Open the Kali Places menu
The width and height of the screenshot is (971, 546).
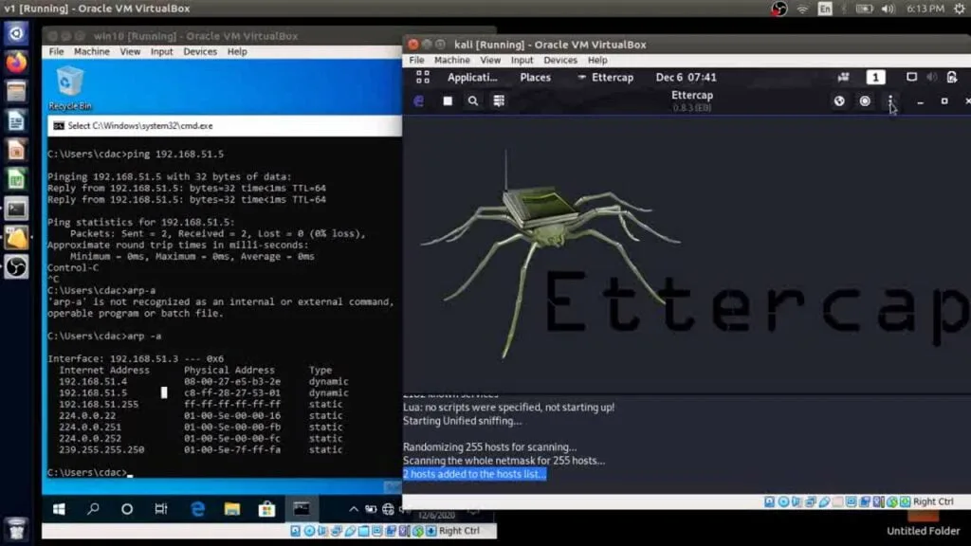[536, 78]
